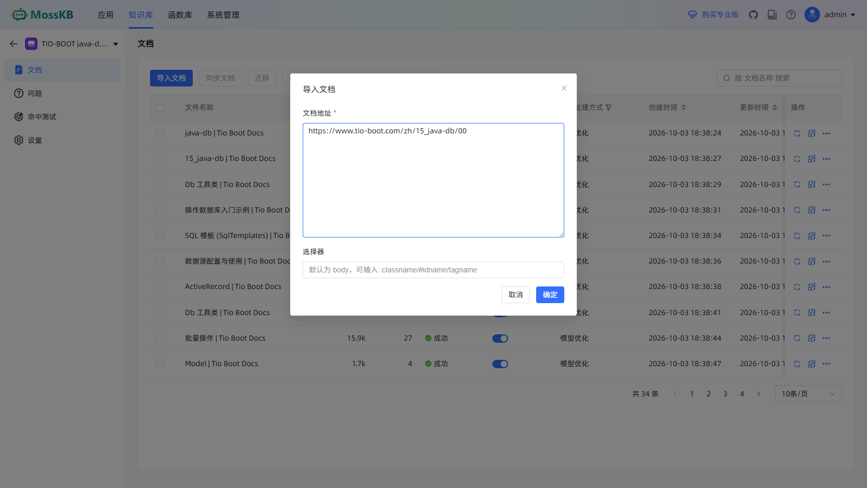This screenshot has height=488, width=867.
Task: Click the 设置 gear icon in the sidebar
Action: pyautogui.click(x=19, y=140)
